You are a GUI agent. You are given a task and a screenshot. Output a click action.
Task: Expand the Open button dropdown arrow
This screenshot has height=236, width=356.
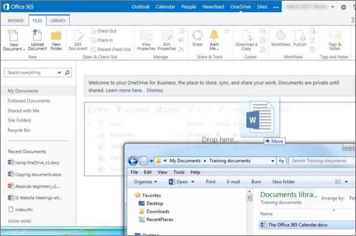coord(192,182)
